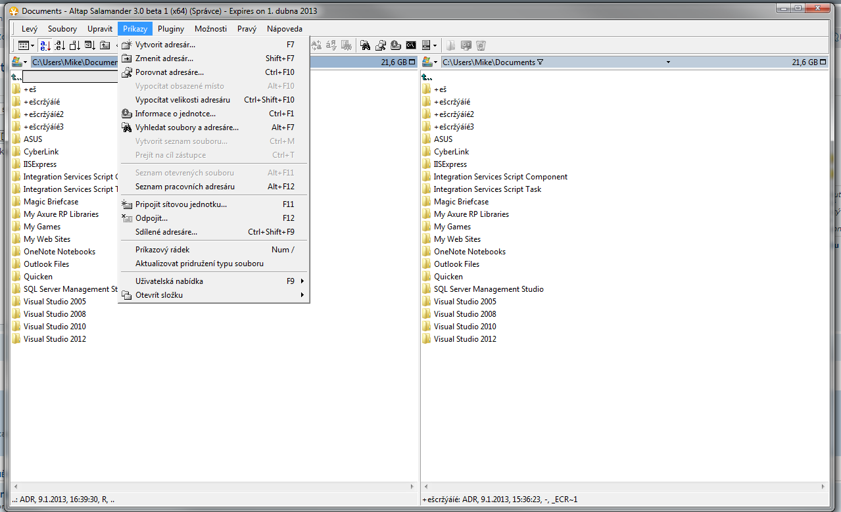Choose Porovnat adresáre from the menu

[x=169, y=72]
